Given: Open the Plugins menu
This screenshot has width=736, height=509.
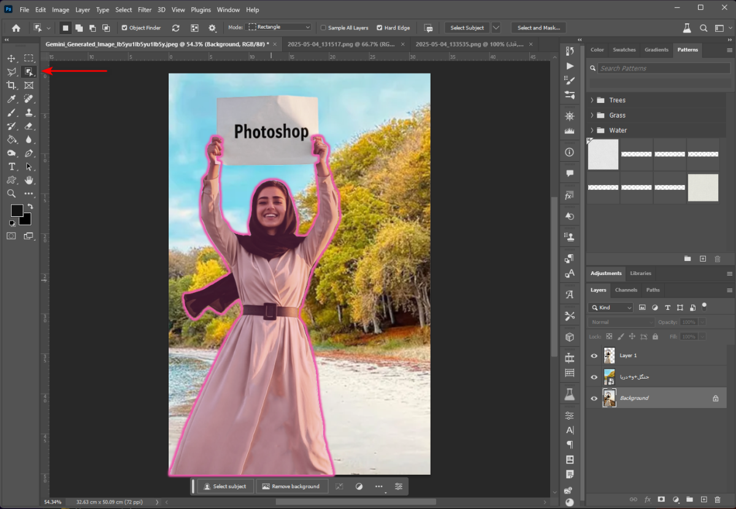Looking at the screenshot, I should (x=201, y=10).
